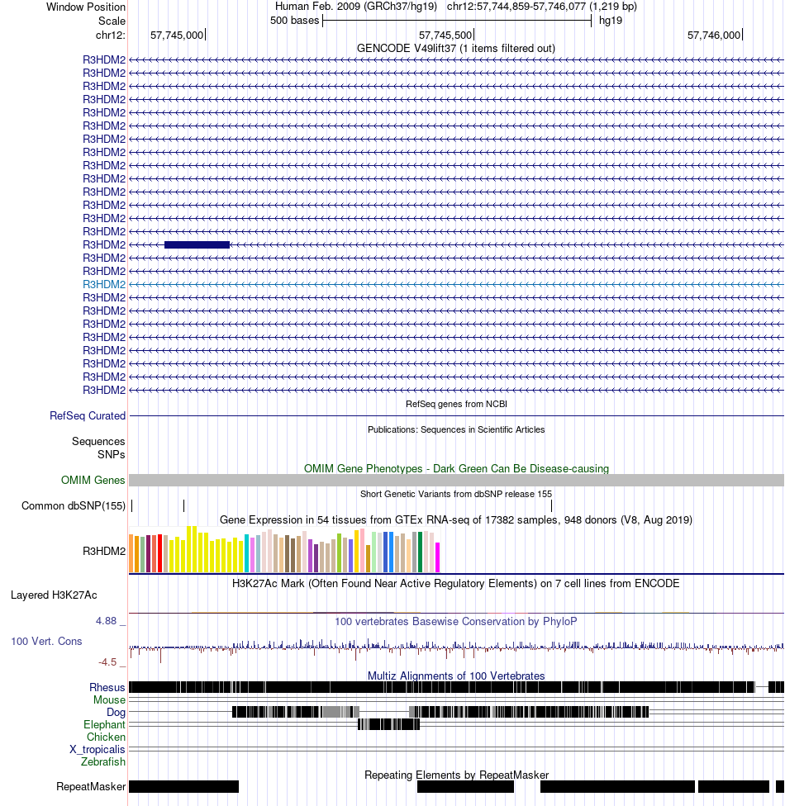The height and width of the screenshot is (806, 785).
Task: Click the gray OMIM Genes bar
Action: pos(456,480)
